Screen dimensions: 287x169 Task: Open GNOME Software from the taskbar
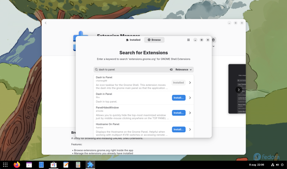click(x=54, y=165)
